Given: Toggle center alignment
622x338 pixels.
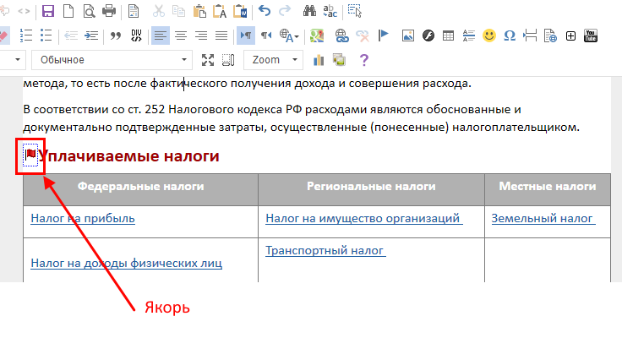Looking at the screenshot, I should click(x=181, y=35).
